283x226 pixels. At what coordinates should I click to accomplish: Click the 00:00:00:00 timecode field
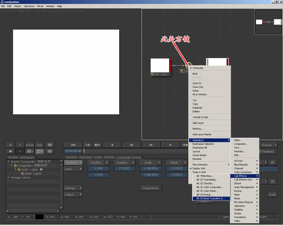pos(73,151)
